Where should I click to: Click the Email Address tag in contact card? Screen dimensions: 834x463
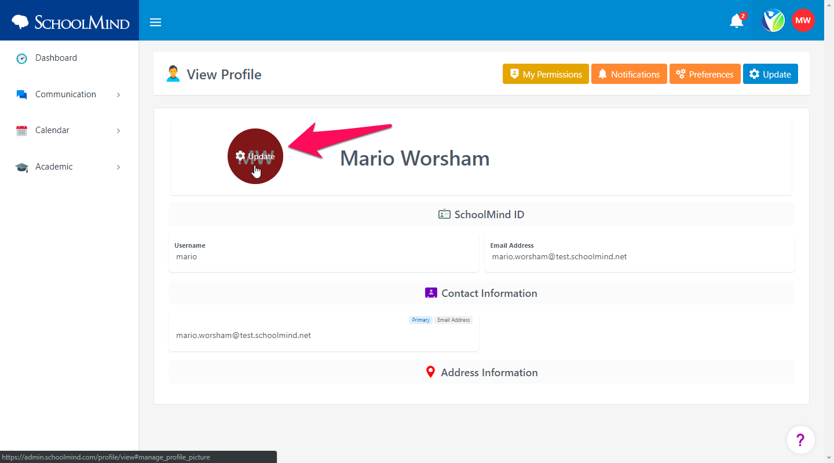click(453, 320)
